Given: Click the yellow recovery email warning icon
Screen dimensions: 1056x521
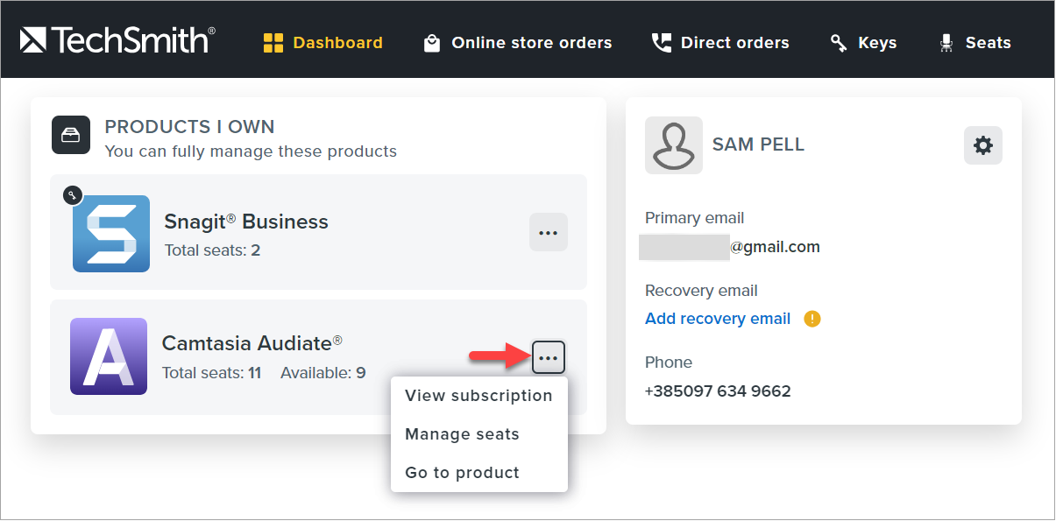Looking at the screenshot, I should coord(812,319).
